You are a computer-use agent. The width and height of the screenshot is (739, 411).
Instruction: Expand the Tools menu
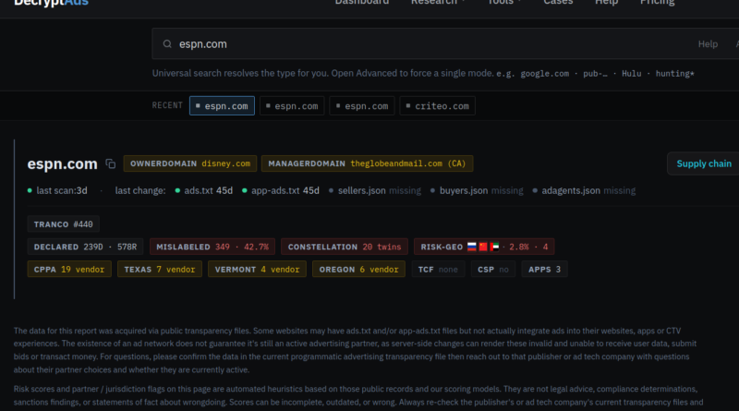[x=504, y=3]
